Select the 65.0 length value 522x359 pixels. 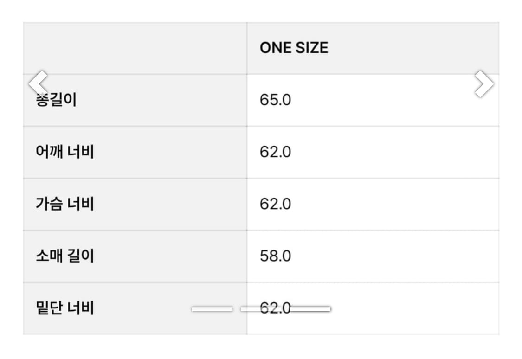pos(276,99)
